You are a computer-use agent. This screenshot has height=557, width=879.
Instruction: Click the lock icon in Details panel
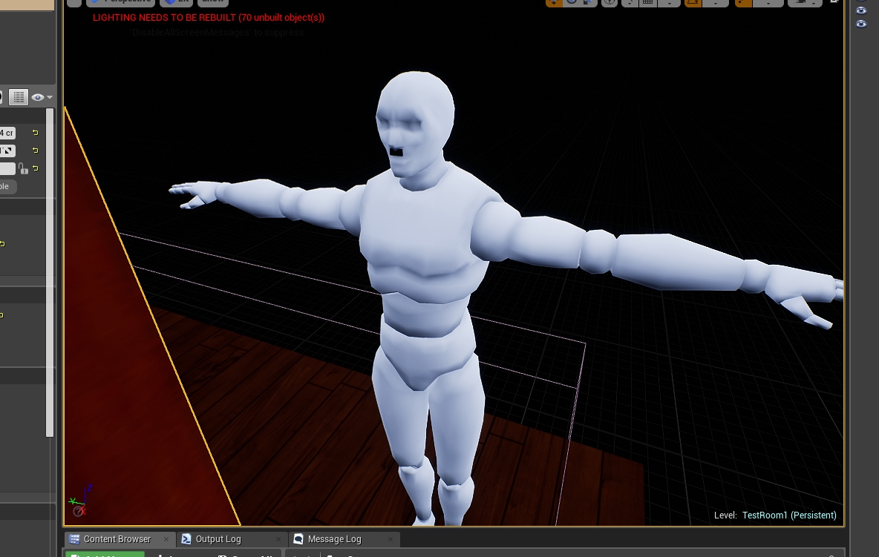tap(24, 169)
